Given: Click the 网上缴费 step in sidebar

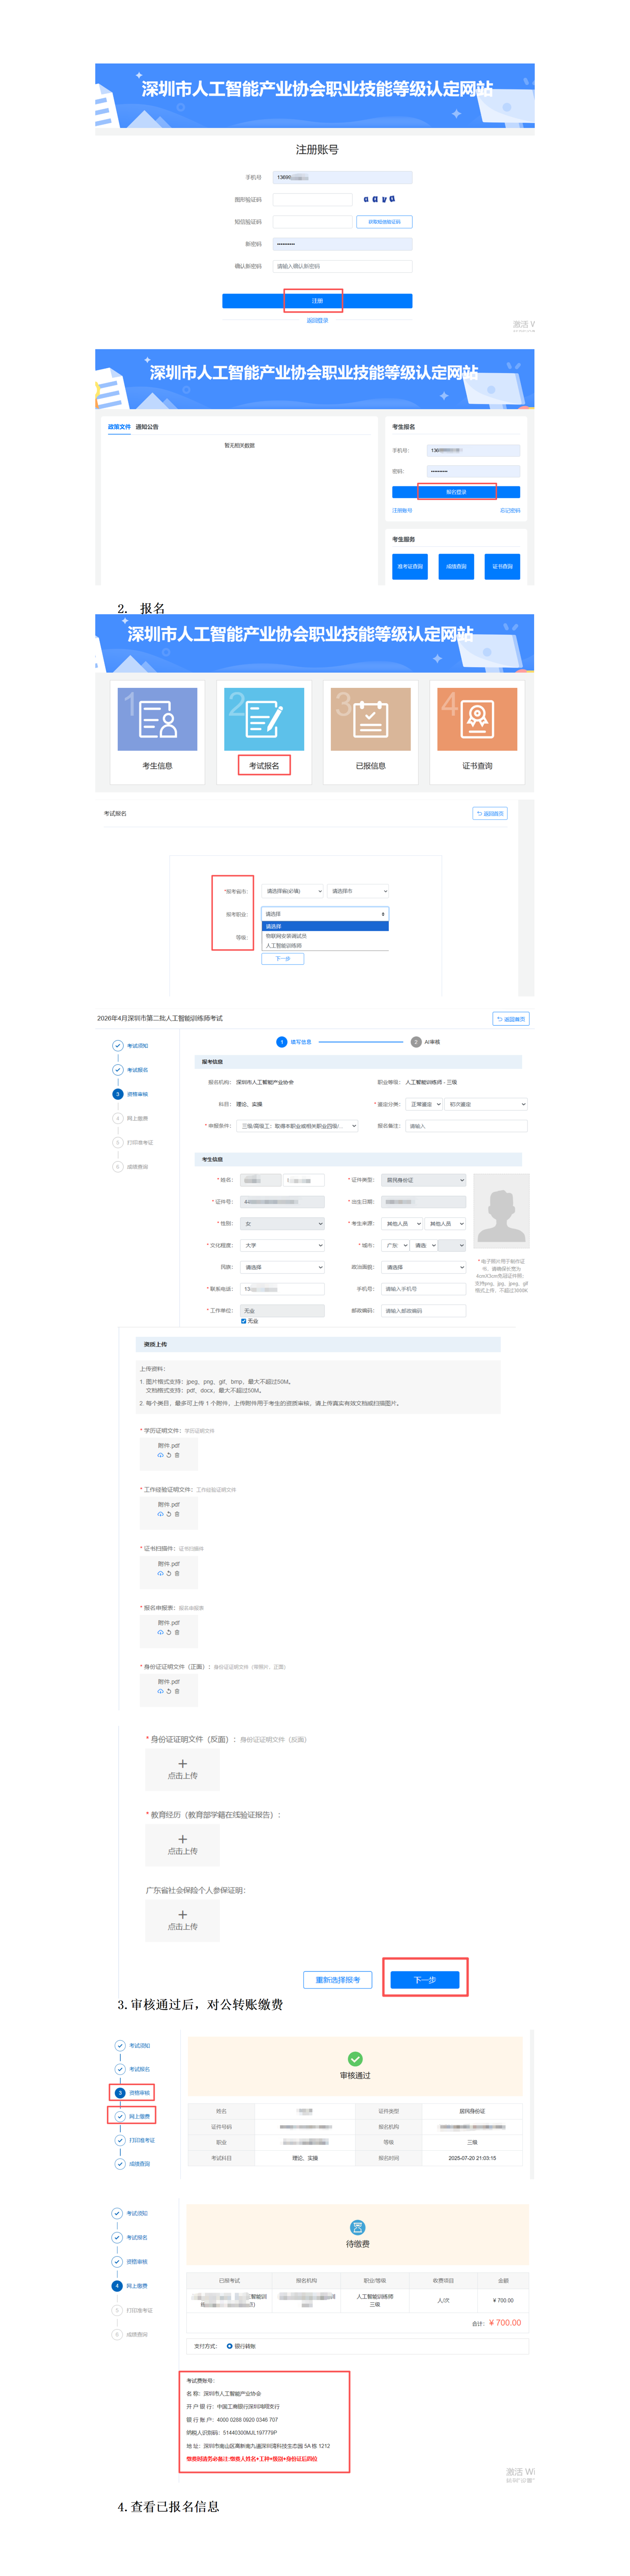Looking at the screenshot, I should coord(131,2115).
